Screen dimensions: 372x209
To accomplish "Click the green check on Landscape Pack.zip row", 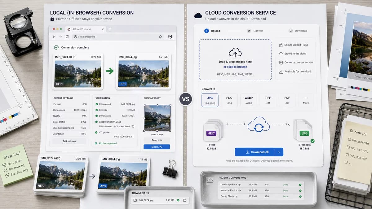I will coord(300,185).
